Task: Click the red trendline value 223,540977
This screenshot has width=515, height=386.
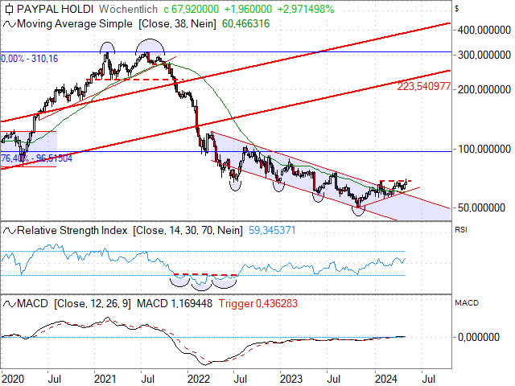Action: (424, 87)
